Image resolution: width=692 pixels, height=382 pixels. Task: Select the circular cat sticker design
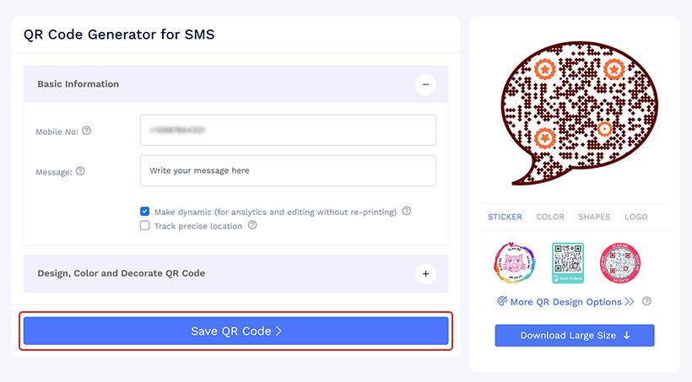coord(515,262)
